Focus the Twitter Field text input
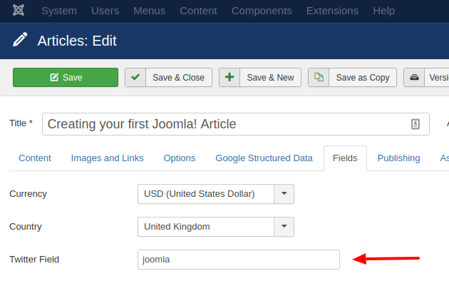This screenshot has height=281, width=449. 239,260
